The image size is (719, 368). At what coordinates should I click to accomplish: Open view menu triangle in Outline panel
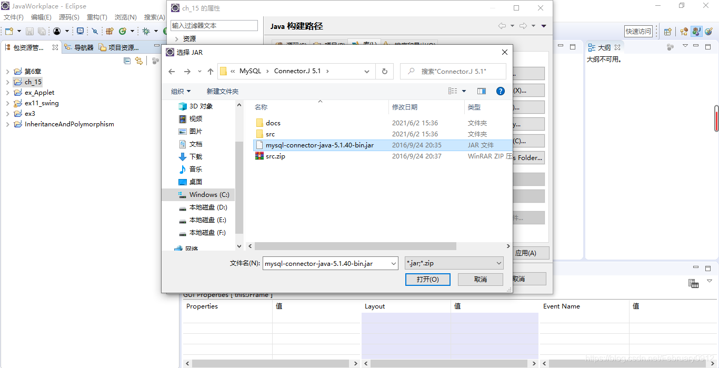pos(685,46)
